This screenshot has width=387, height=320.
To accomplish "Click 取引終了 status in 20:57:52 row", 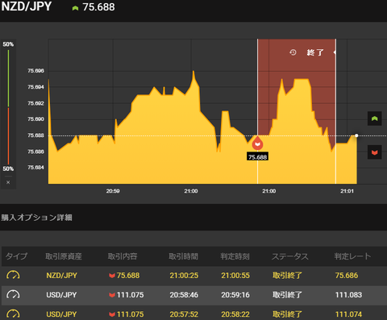I will pyautogui.click(x=287, y=314).
